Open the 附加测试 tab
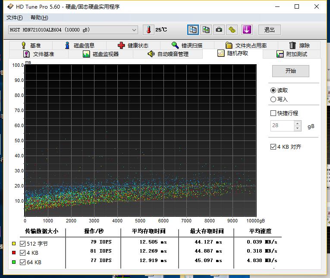This screenshot has width=330, height=278. point(292,54)
